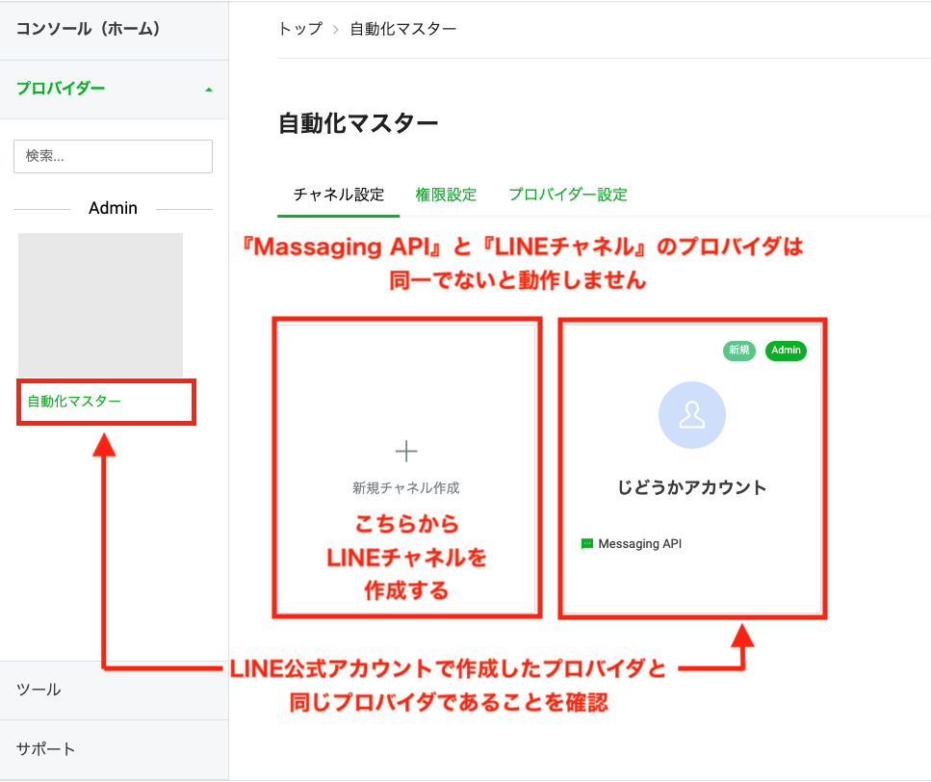Switch to the 権限設定 tab
Viewport: 931px width, 782px height.
coord(446,195)
